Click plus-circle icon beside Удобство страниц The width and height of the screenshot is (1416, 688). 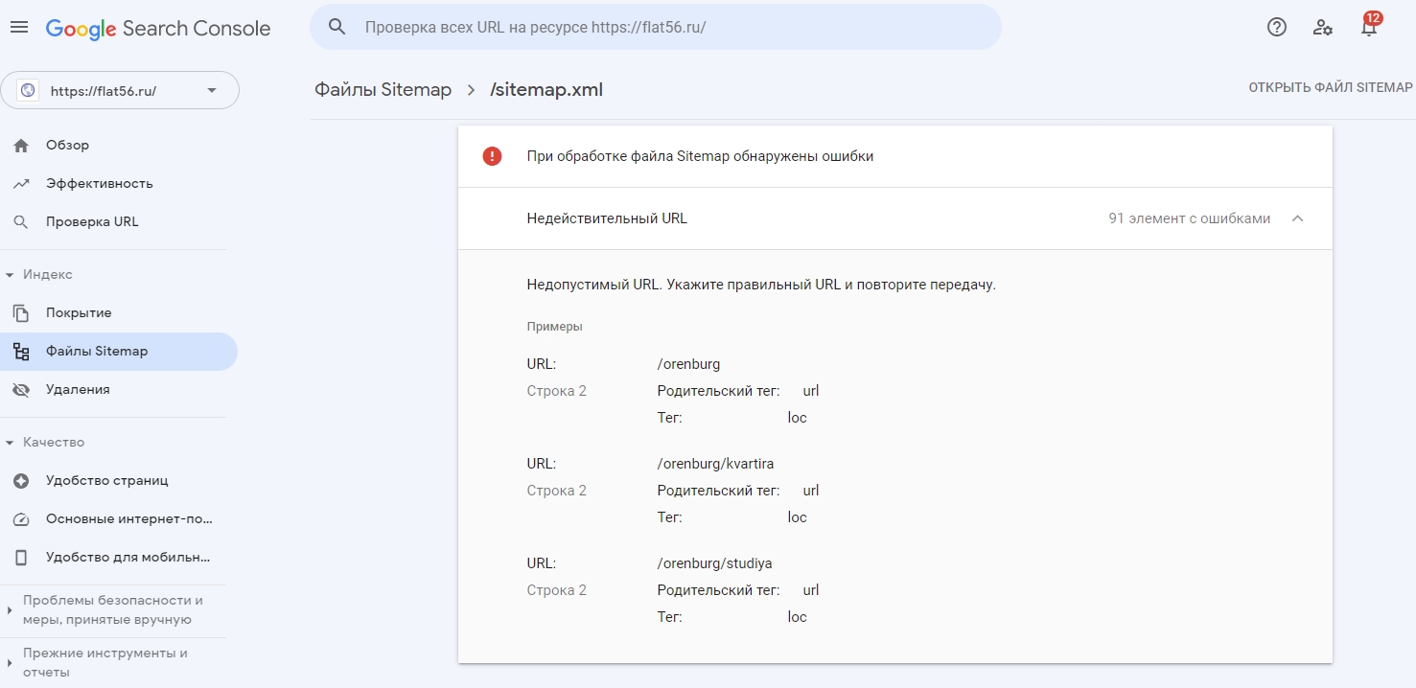pos(21,481)
